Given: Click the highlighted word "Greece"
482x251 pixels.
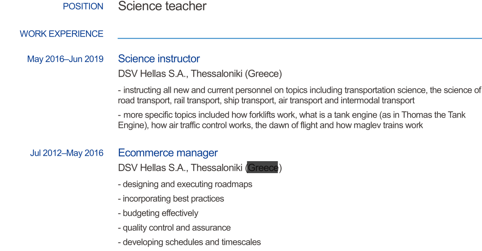Looking at the screenshot, I should (263, 168).
